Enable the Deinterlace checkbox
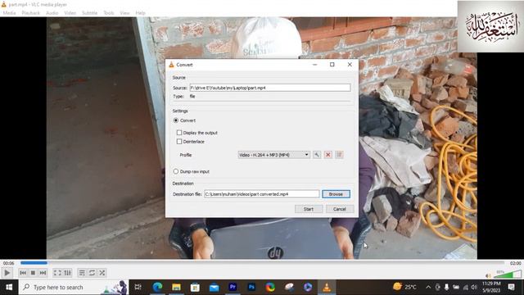This screenshot has width=524, height=295. [179, 142]
